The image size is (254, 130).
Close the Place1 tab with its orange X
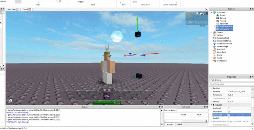click(x=30, y=10)
